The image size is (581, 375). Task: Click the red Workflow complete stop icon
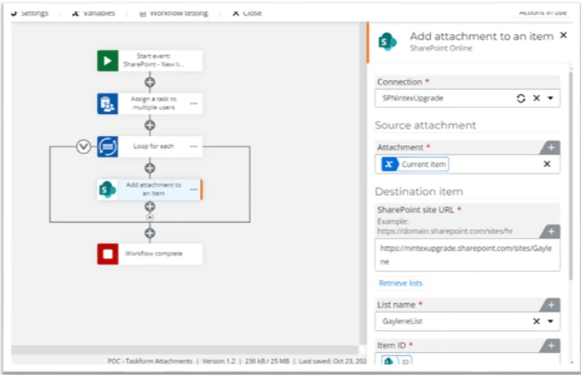point(108,254)
